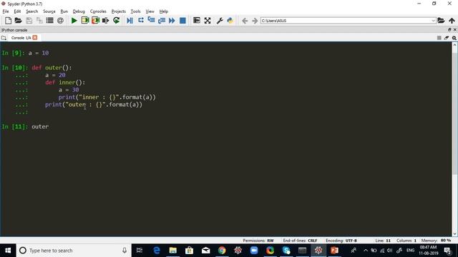Close the Console 1/A tab
This screenshot has width=458, height=257.
pyautogui.click(x=35, y=38)
